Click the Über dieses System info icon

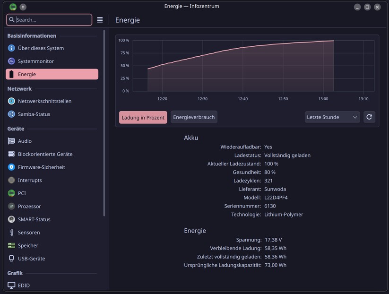(x=12, y=48)
